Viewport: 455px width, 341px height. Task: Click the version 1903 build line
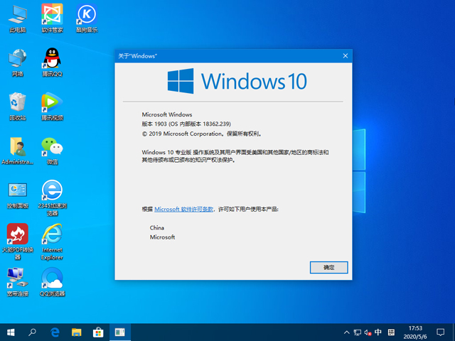point(186,124)
